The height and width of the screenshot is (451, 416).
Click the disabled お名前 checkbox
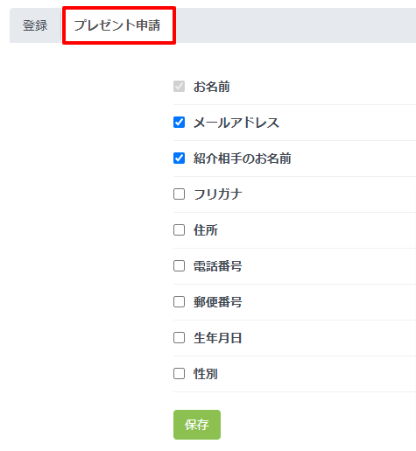pos(179,87)
